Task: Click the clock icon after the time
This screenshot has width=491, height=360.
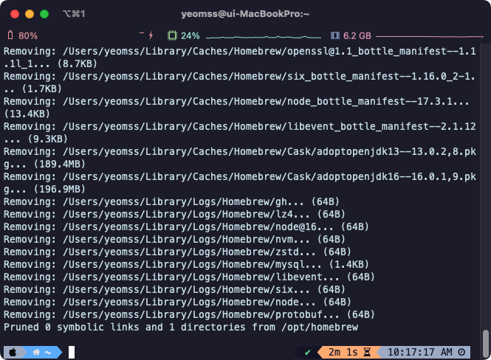Action: 461,352
